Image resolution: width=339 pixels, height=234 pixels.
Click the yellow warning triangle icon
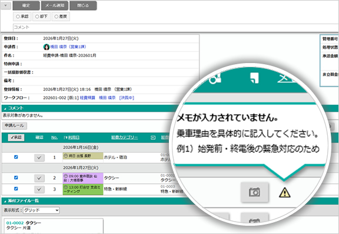point(284,192)
